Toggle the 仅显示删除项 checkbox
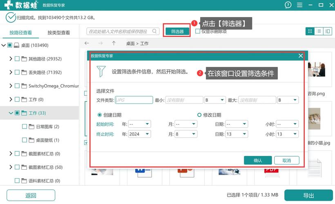The height and width of the screenshot is (204, 335). [x=198, y=31]
